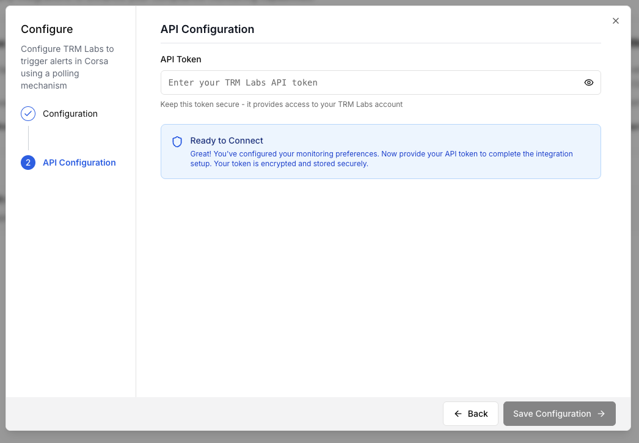Viewport: 639px width, 443px height.
Task: Click the checkmark icon beside Configuration step
Action: pos(28,114)
